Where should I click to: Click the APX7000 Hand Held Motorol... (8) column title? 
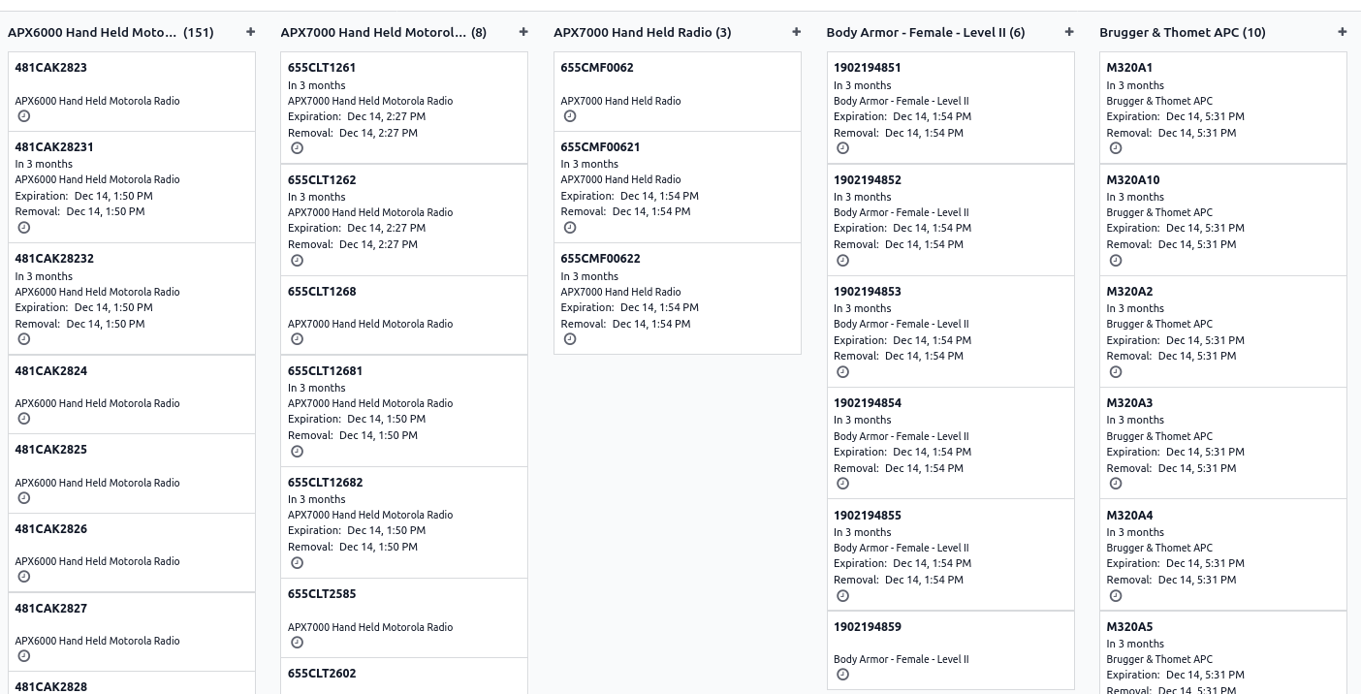click(x=384, y=32)
